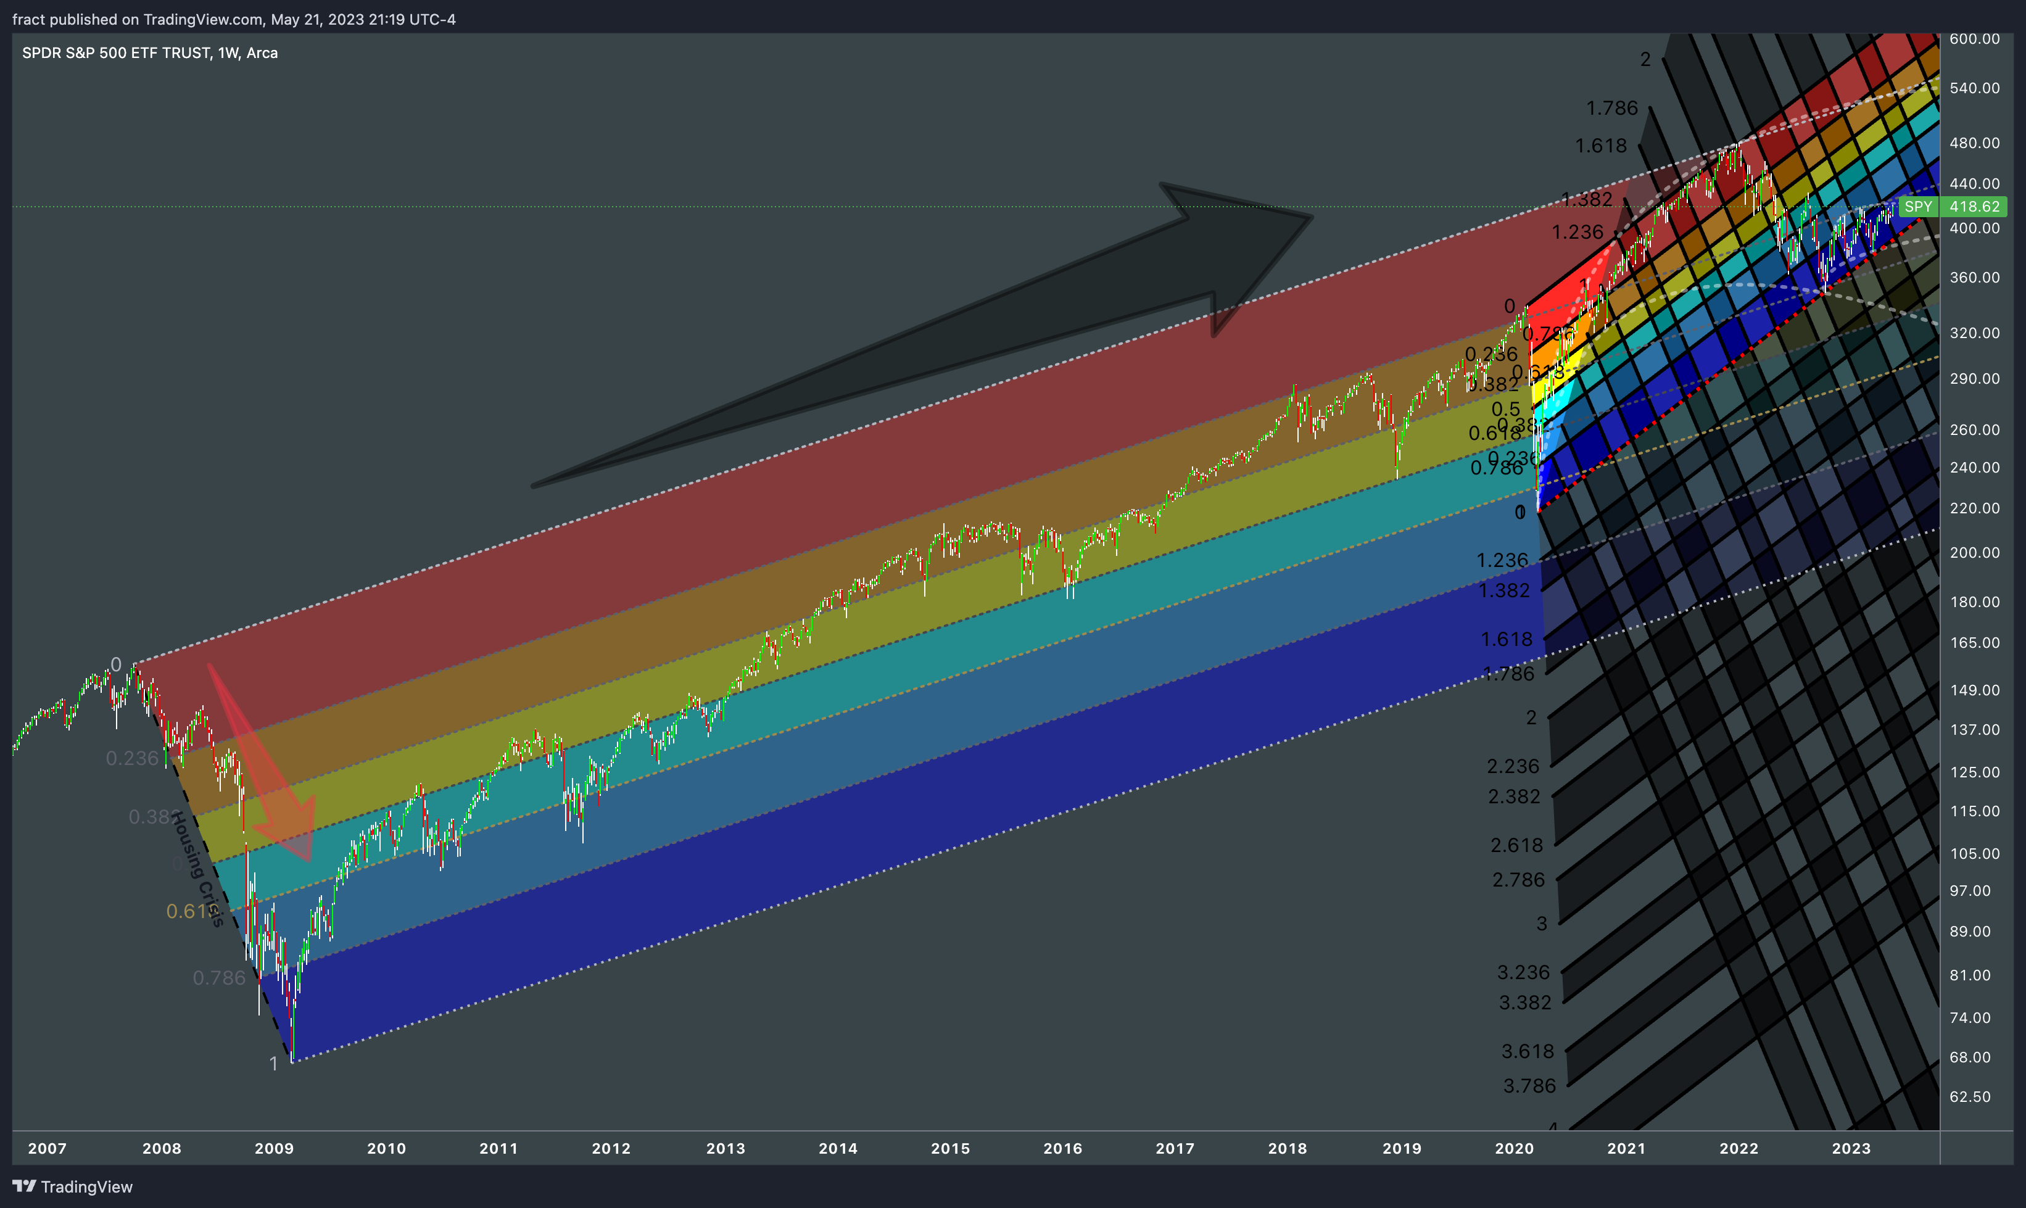Click the 2.786 Fibonacci level label

pyautogui.click(x=1519, y=880)
